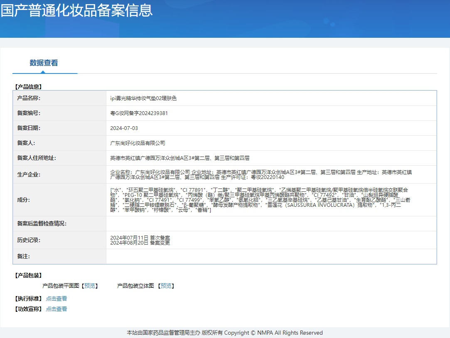
Task: Click the 产品包装平面图 label
Action: (x=61, y=286)
